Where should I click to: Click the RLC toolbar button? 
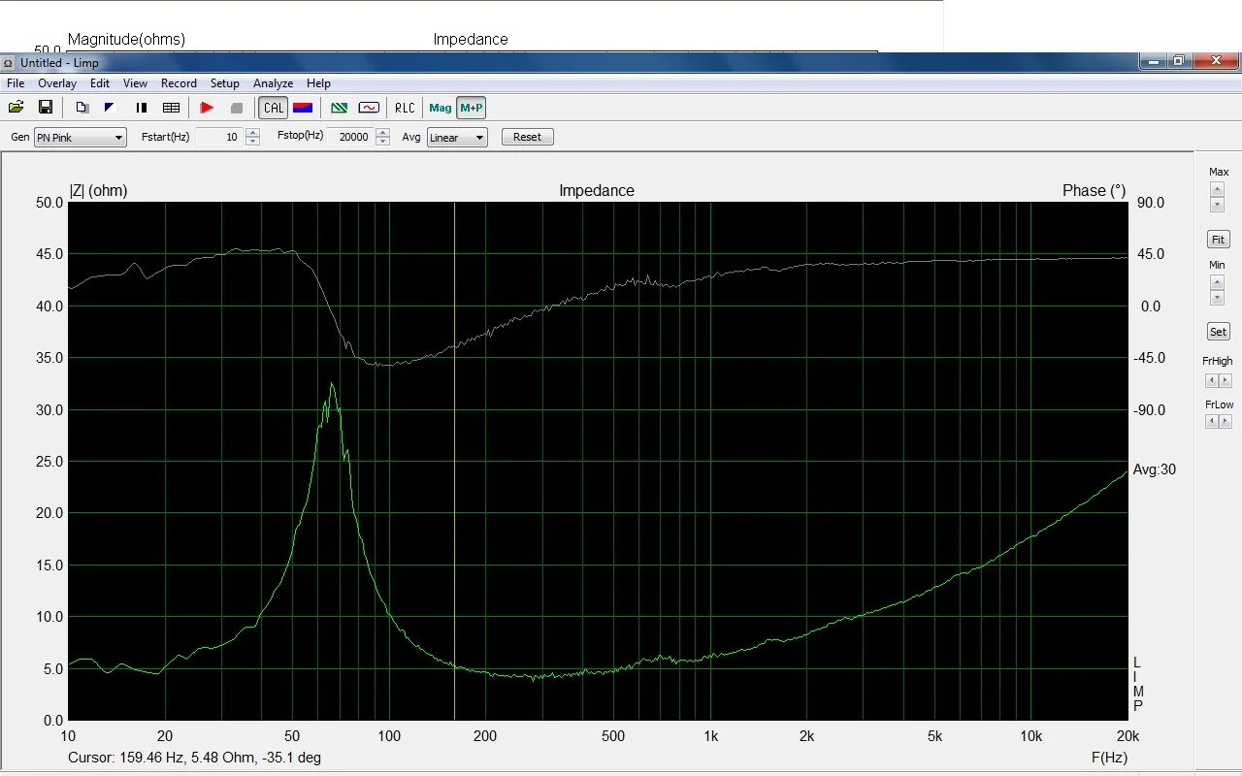click(405, 108)
